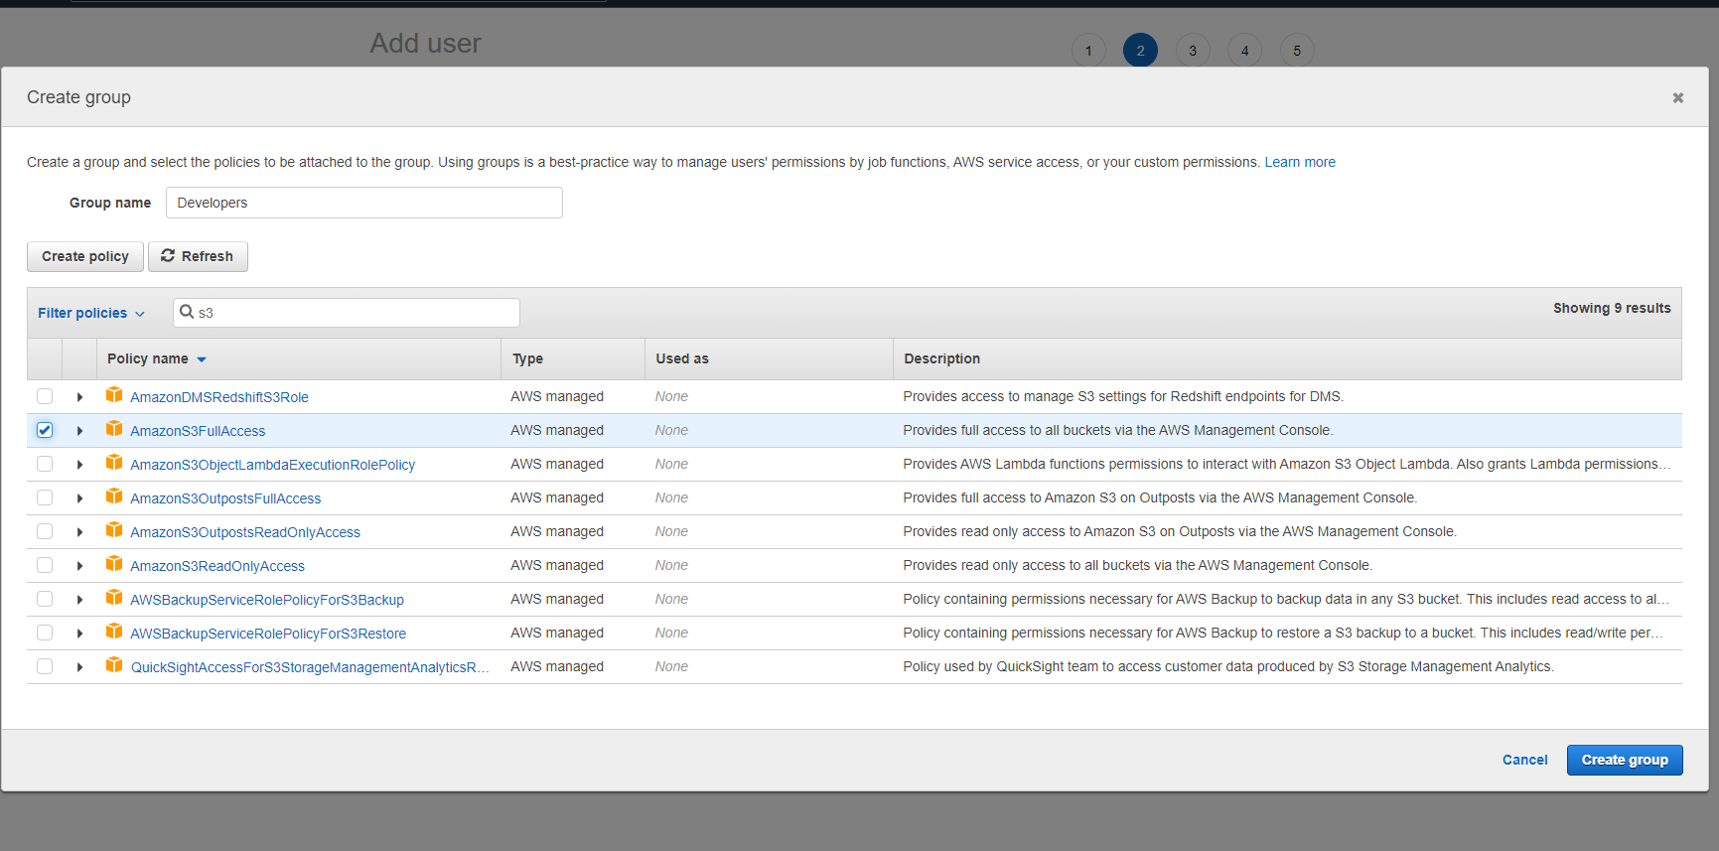Click the AWSBackupServiceRolePolicyForS3Restore box icon
Image resolution: width=1719 pixels, height=851 pixels.
(114, 632)
